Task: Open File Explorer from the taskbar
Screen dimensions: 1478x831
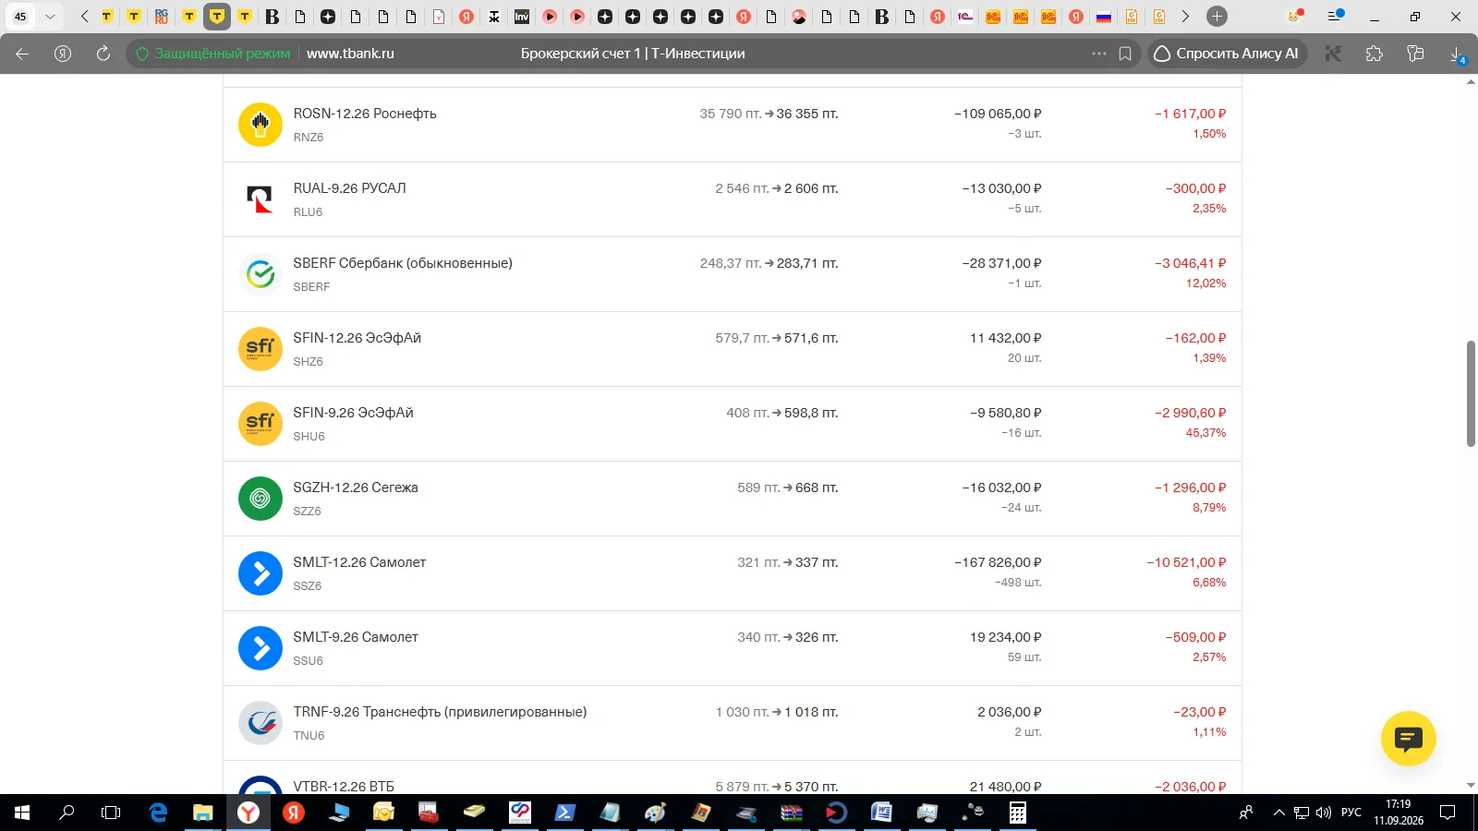Action: coord(202,813)
